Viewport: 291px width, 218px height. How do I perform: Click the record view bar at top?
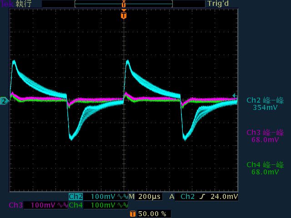coord(123,4)
